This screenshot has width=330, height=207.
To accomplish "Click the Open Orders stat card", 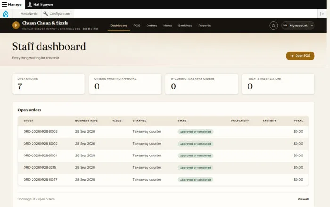I will [49, 84].
